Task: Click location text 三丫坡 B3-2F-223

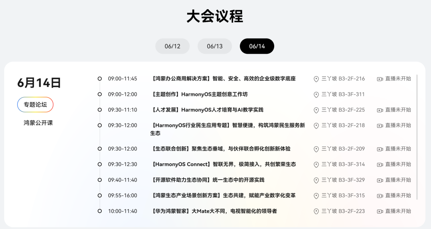Action: (343, 211)
